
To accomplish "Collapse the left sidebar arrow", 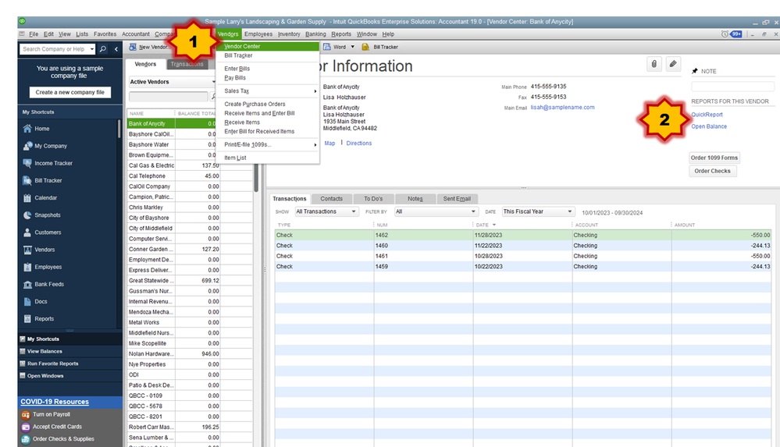I will [116, 48].
